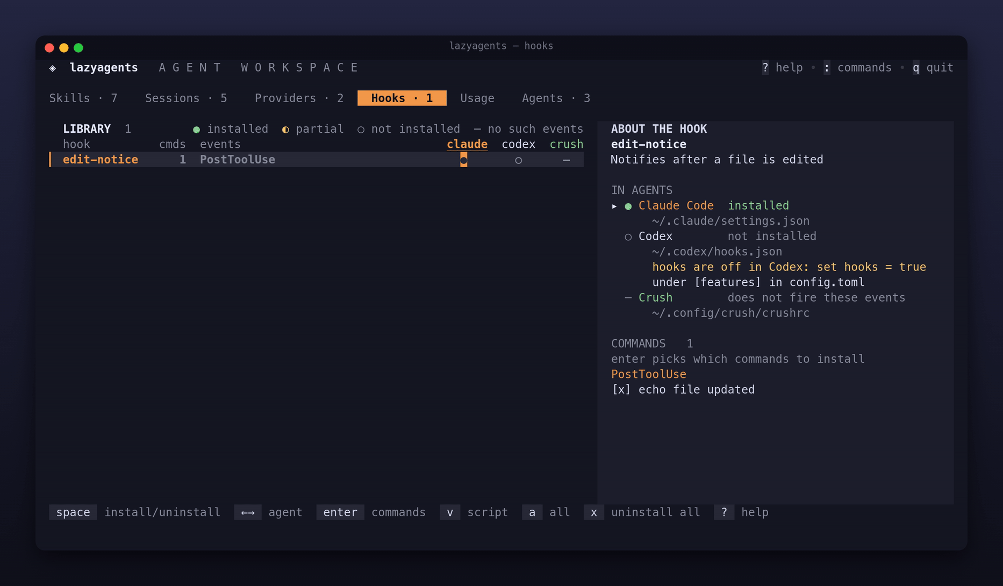Click the Codex agent name

pyautogui.click(x=655, y=237)
